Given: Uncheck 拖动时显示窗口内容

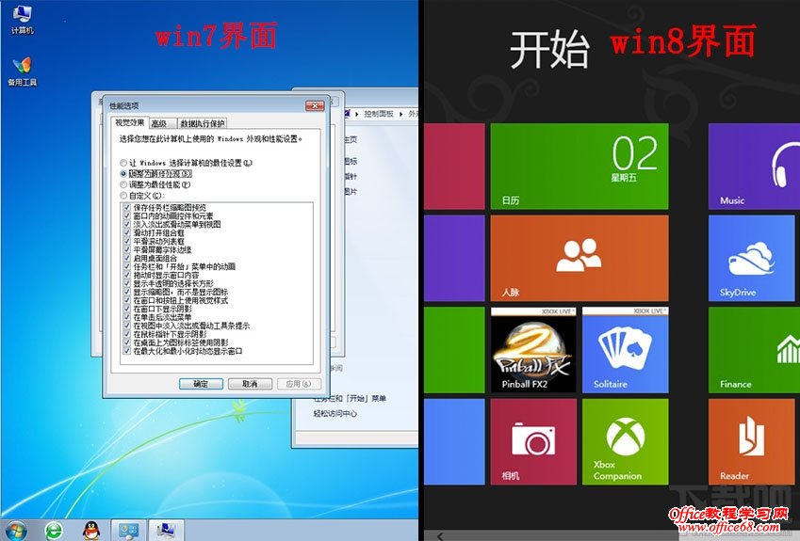Looking at the screenshot, I should click(x=126, y=275).
